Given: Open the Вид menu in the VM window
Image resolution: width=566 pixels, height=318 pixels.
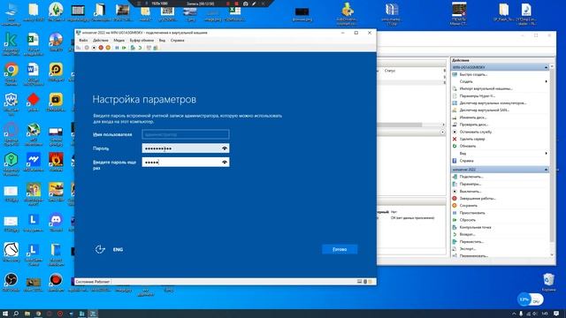Looking at the screenshot, I should click(162, 41).
